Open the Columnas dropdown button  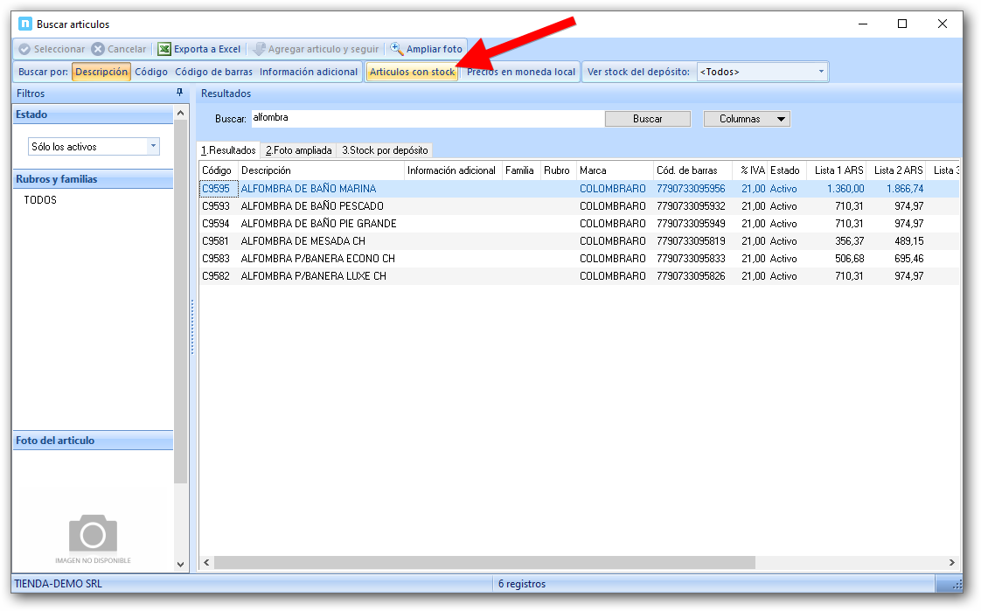(747, 119)
